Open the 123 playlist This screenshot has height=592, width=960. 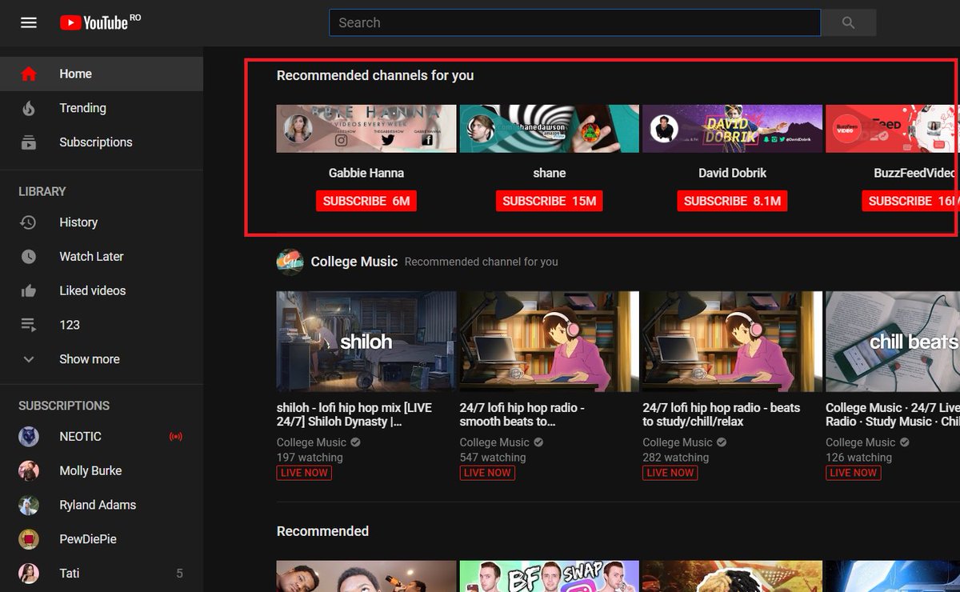102,325
